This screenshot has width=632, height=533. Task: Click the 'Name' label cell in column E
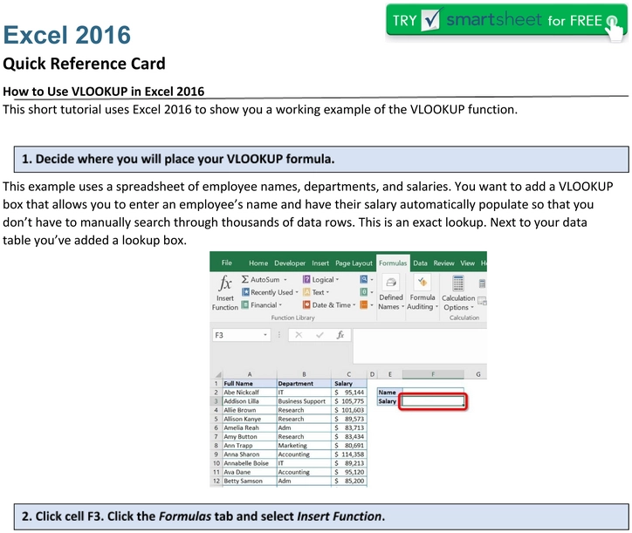click(389, 392)
